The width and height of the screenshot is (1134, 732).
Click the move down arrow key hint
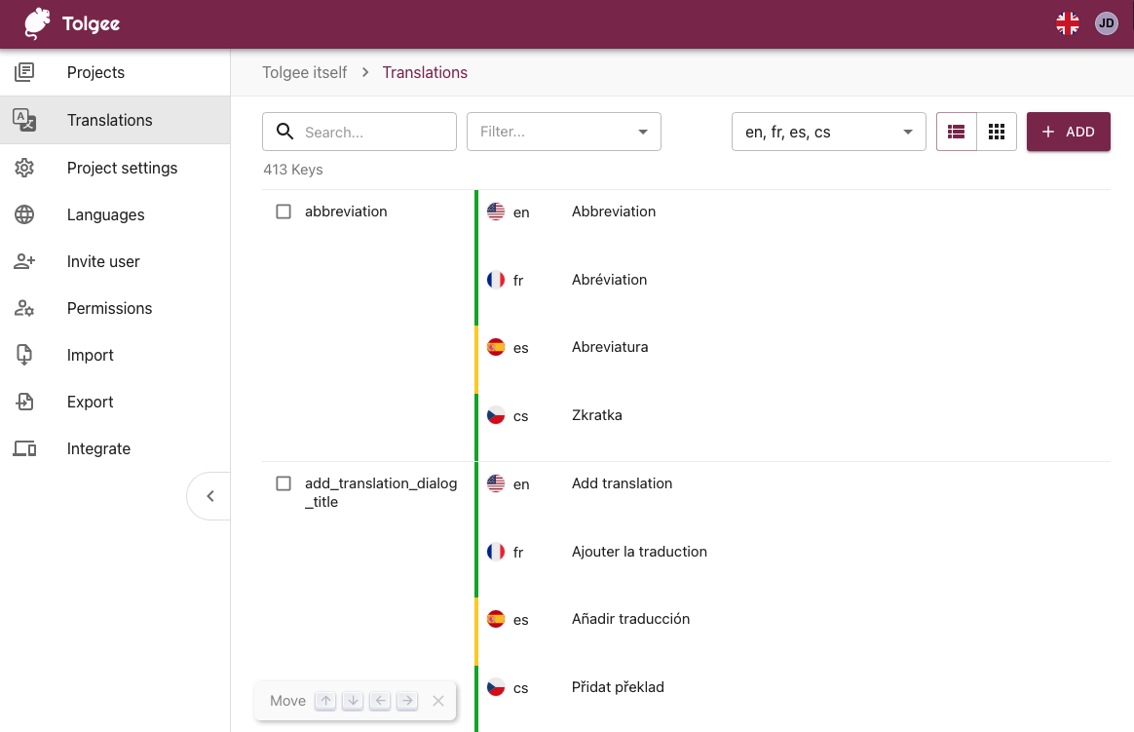tap(353, 700)
